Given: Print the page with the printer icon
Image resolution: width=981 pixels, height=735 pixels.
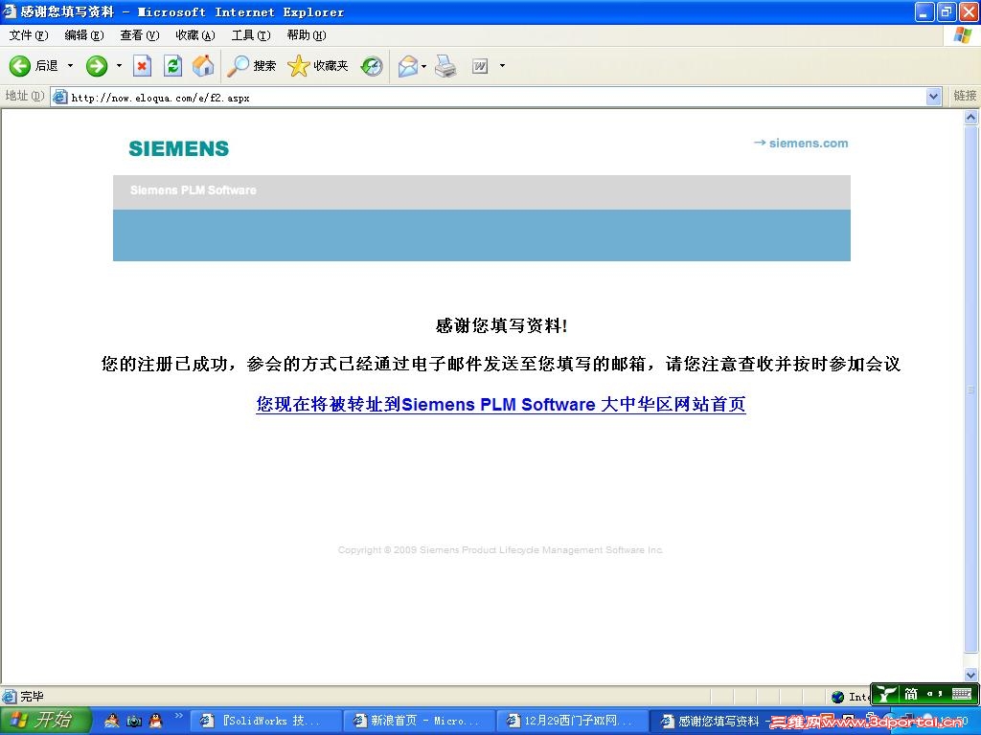Looking at the screenshot, I should click(445, 66).
